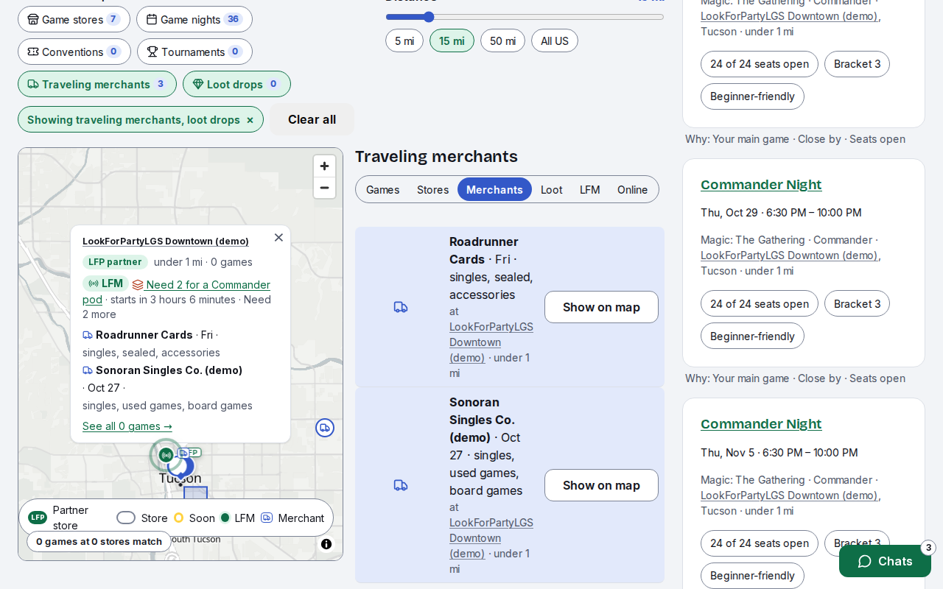Image resolution: width=943 pixels, height=589 pixels.
Task: Show Sonoran Singles Co. on map
Action: point(601,485)
